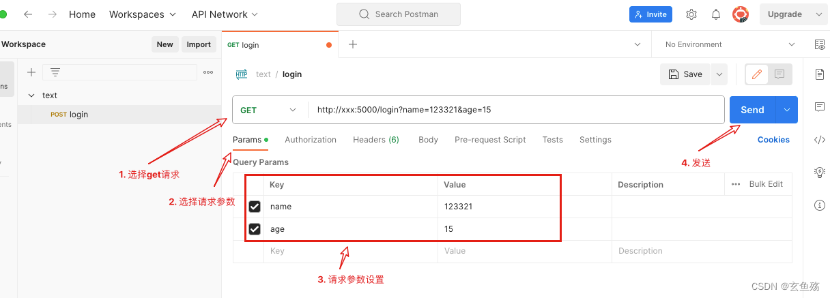This screenshot has width=830, height=298.
Task: Click the search magnifier in Search Postman
Action: [365, 14]
